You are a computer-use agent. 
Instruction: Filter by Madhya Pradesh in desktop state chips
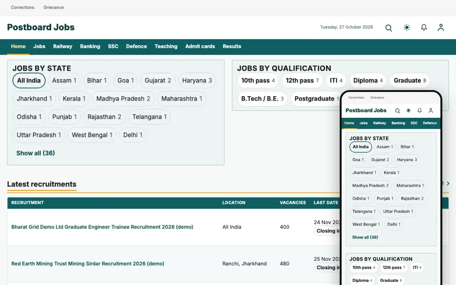123,99
